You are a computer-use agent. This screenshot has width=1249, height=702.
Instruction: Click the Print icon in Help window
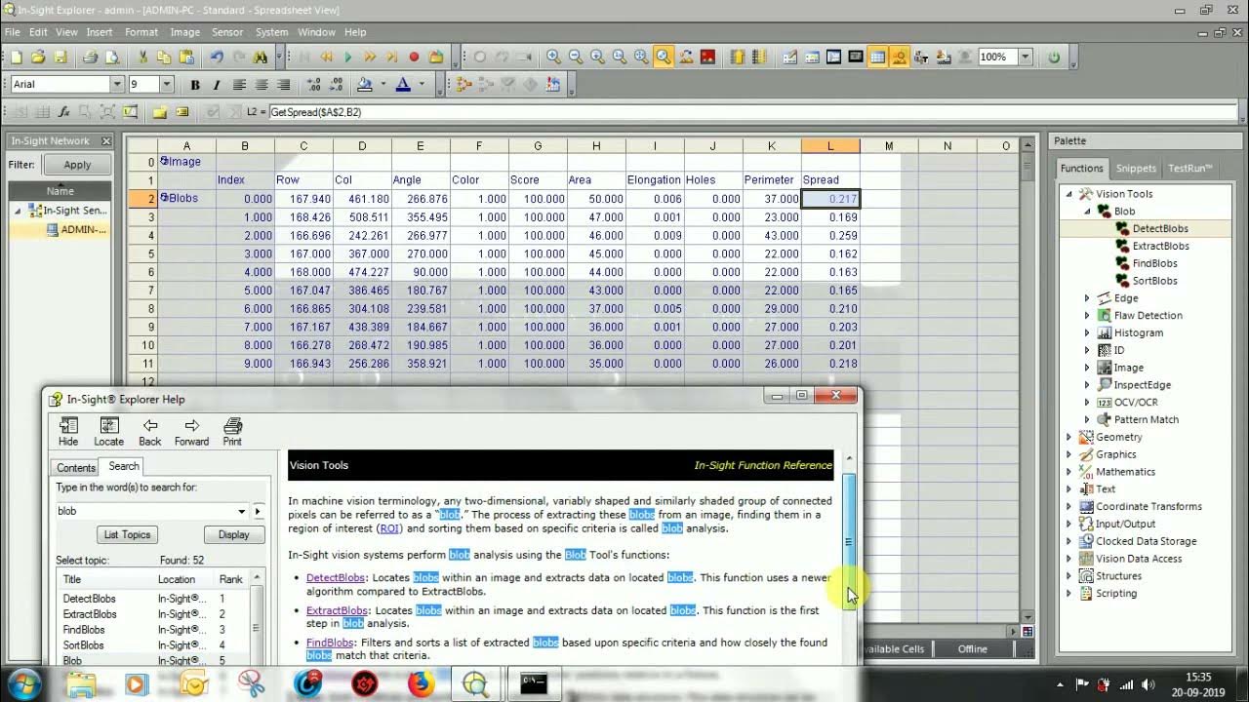pos(232,432)
